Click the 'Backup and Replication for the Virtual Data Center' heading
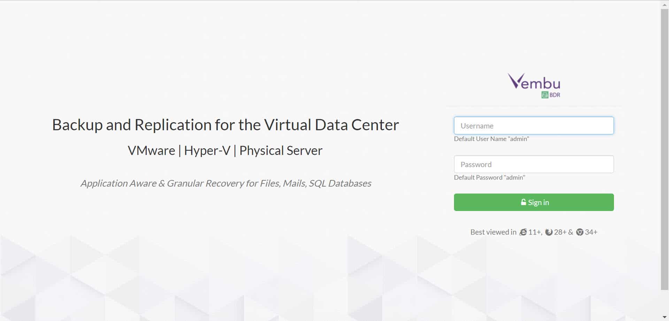The height and width of the screenshot is (321, 669). coord(225,125)
